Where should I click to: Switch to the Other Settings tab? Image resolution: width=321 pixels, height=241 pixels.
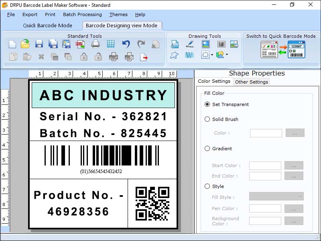[251, 82]
